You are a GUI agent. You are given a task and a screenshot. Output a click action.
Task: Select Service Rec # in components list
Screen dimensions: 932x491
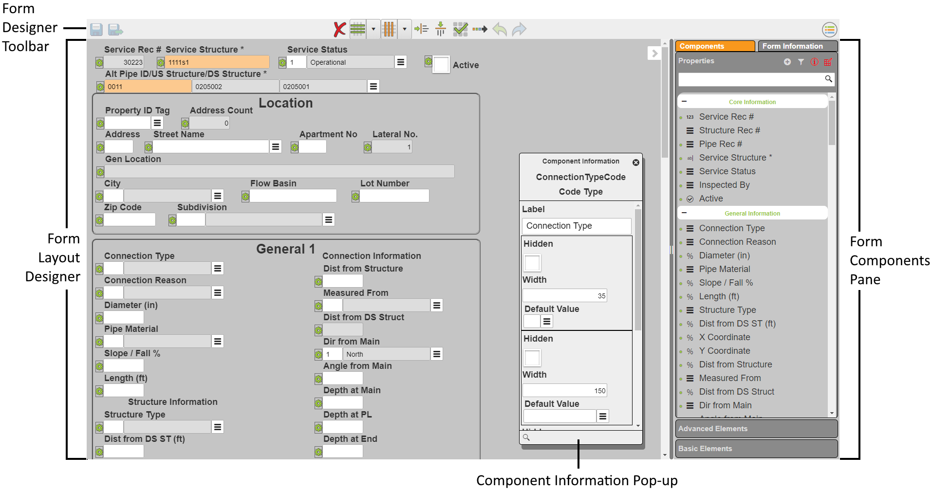click(x=726, y=117)
